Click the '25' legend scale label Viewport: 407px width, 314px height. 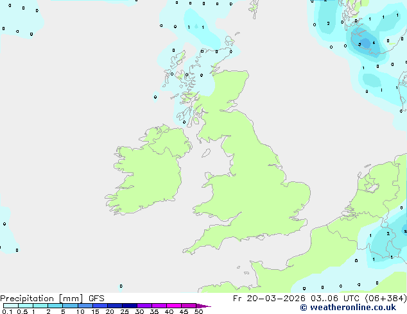point(125,311)
